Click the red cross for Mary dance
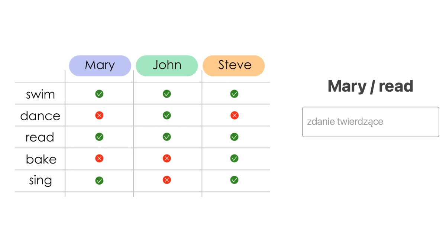The width and height of the screenshot is (446, 234). coord(99,116)
